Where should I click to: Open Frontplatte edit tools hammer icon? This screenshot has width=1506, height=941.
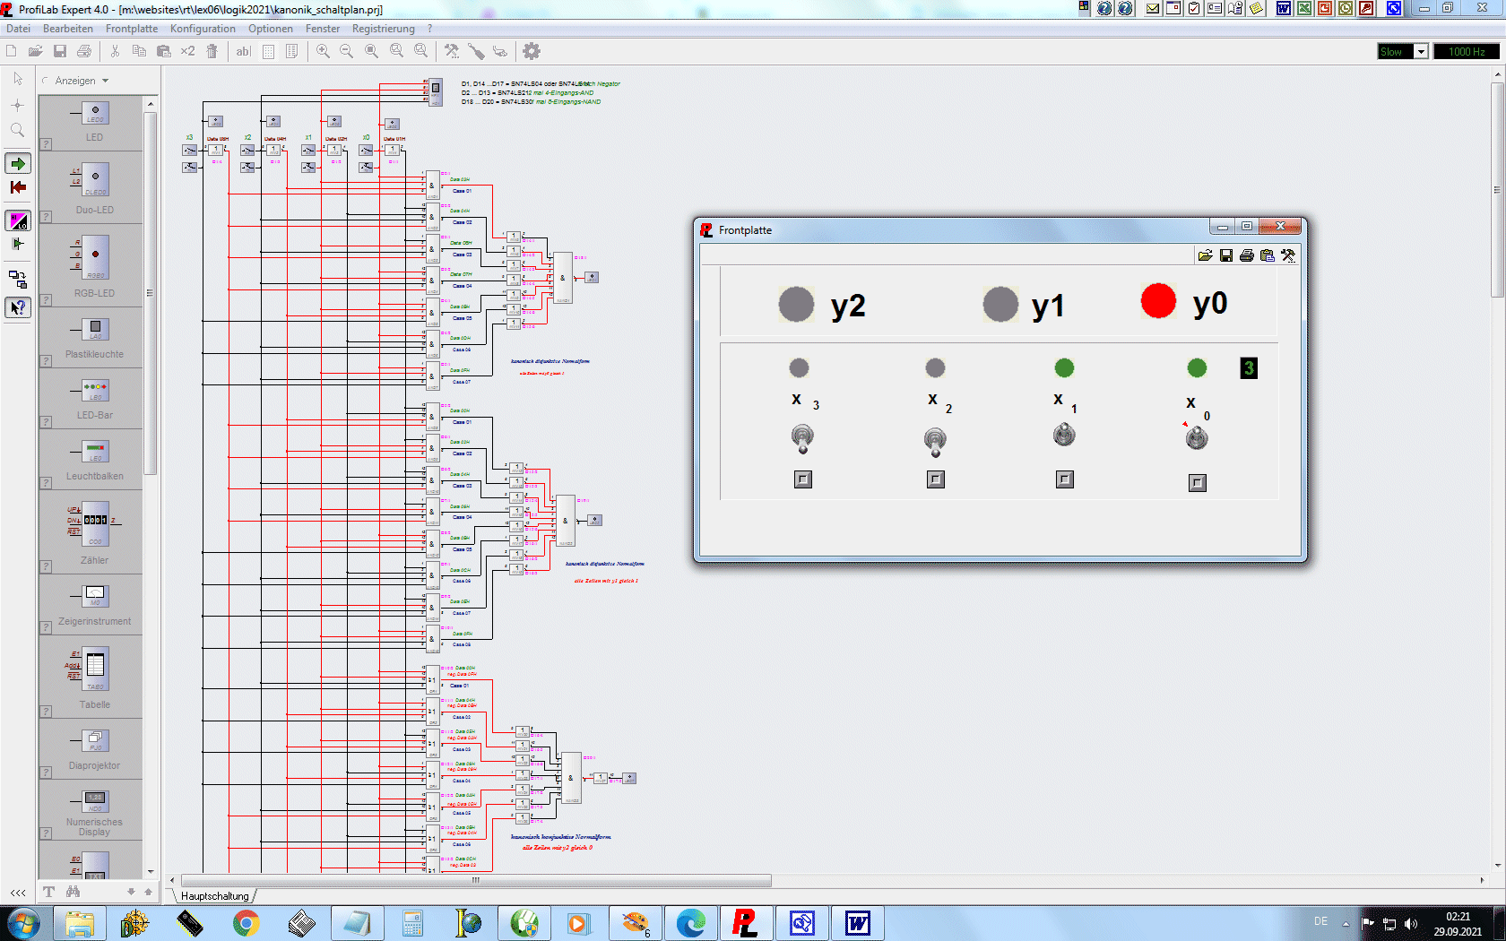click(x=1288, y=255)
